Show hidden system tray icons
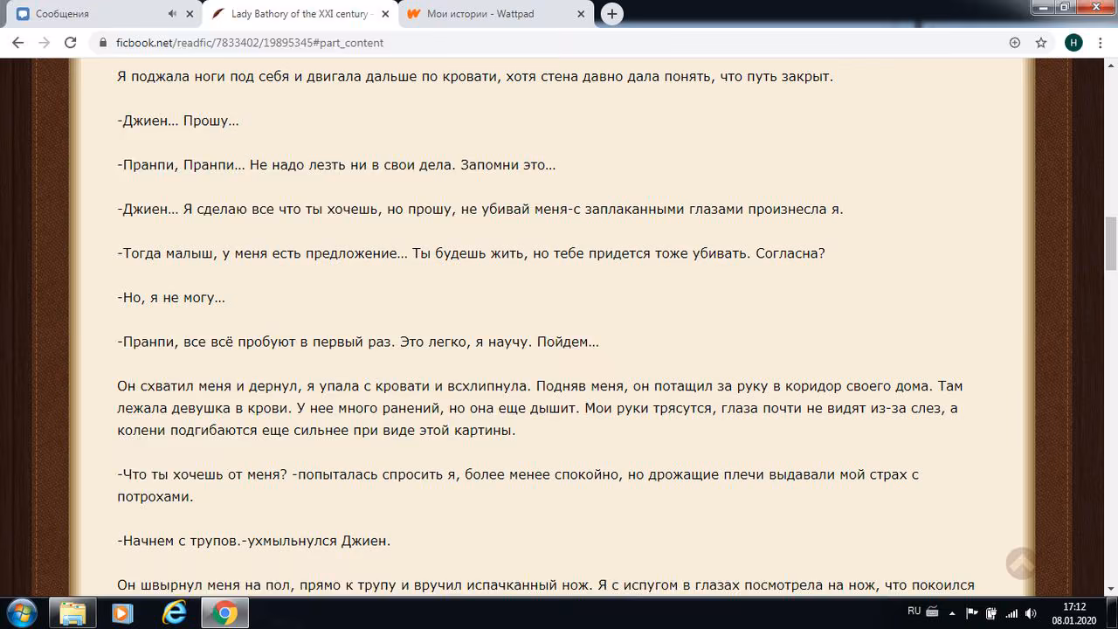The image size is (1118, 629). pos(952,613)
